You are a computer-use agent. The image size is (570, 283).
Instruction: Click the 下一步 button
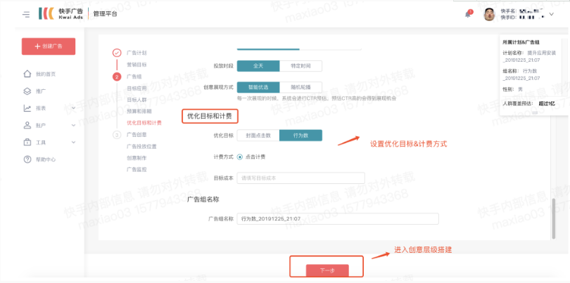pos(327,270)
